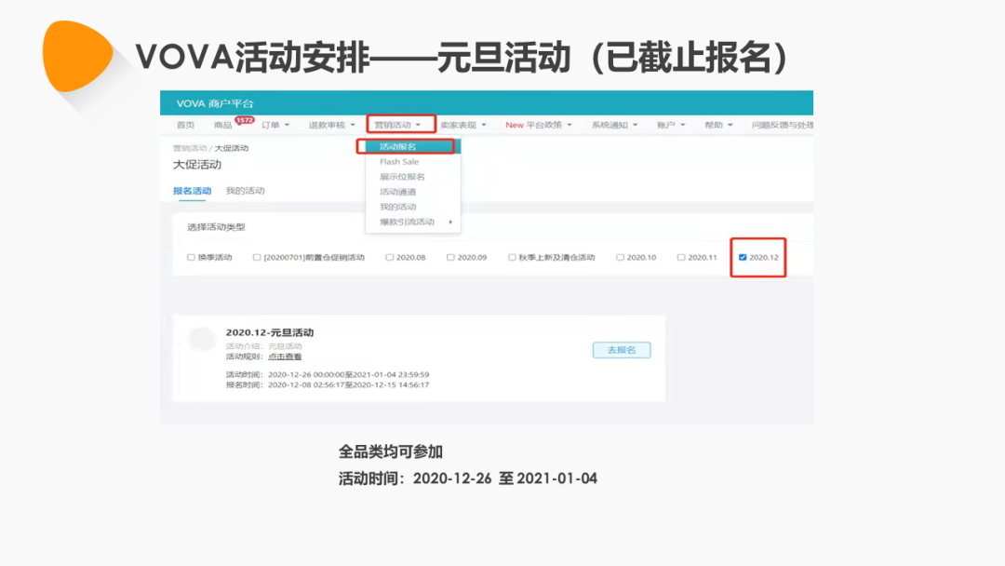Click the 活动介绍: 元旦活动 line
The height and width of the screenshot is (566, 1005).
coord(263,346)
